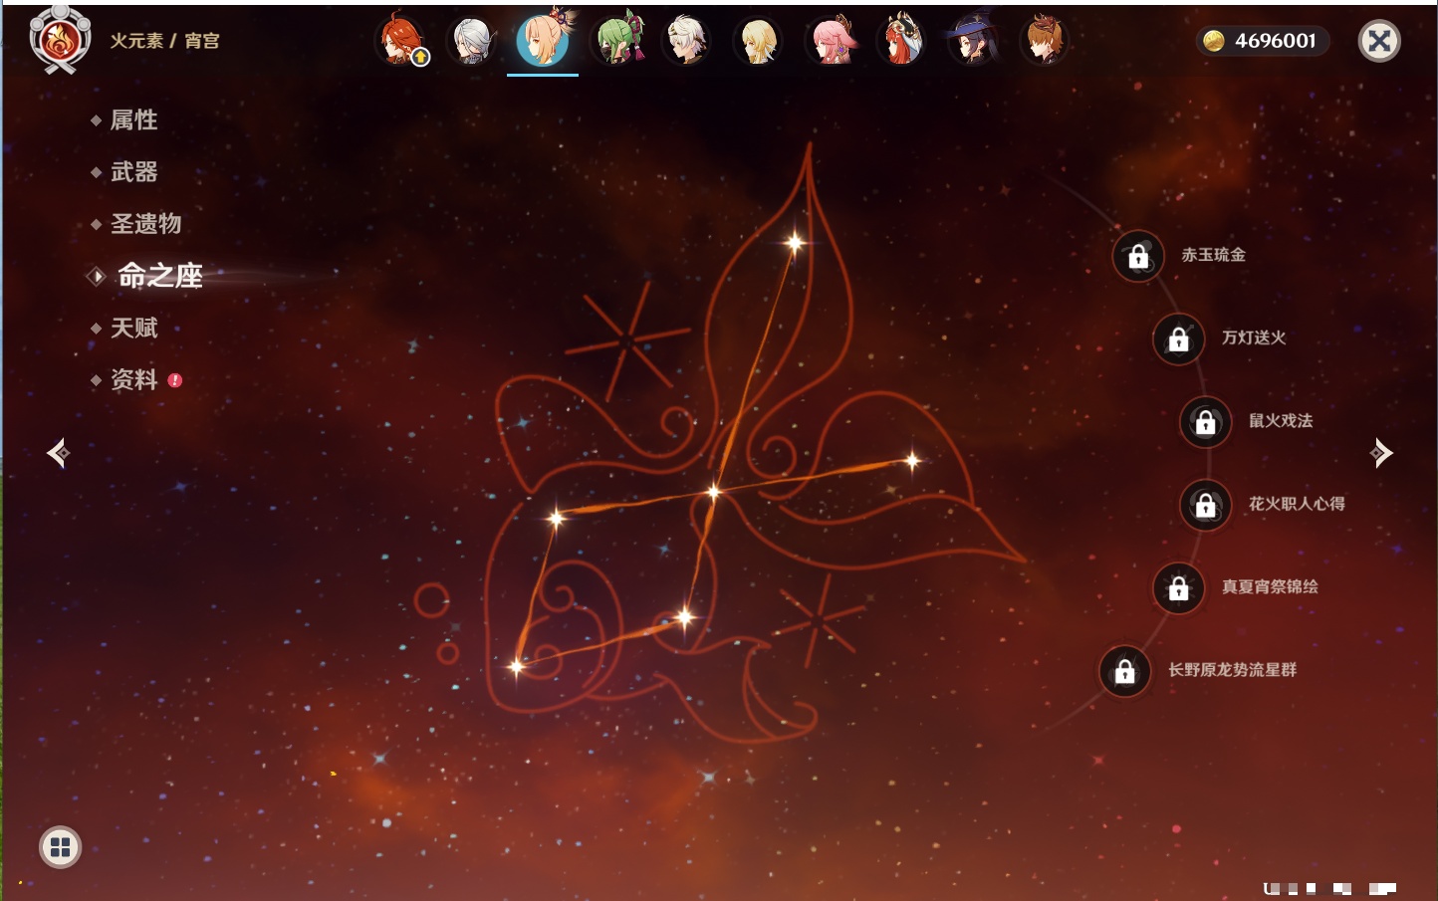1438x901 pixels.
Task: Switch to the 武器 weapon section
Action: pyautogui.click(x=133, y=172)
